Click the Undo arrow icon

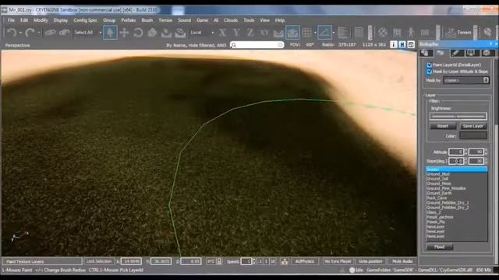pos(12,33)
